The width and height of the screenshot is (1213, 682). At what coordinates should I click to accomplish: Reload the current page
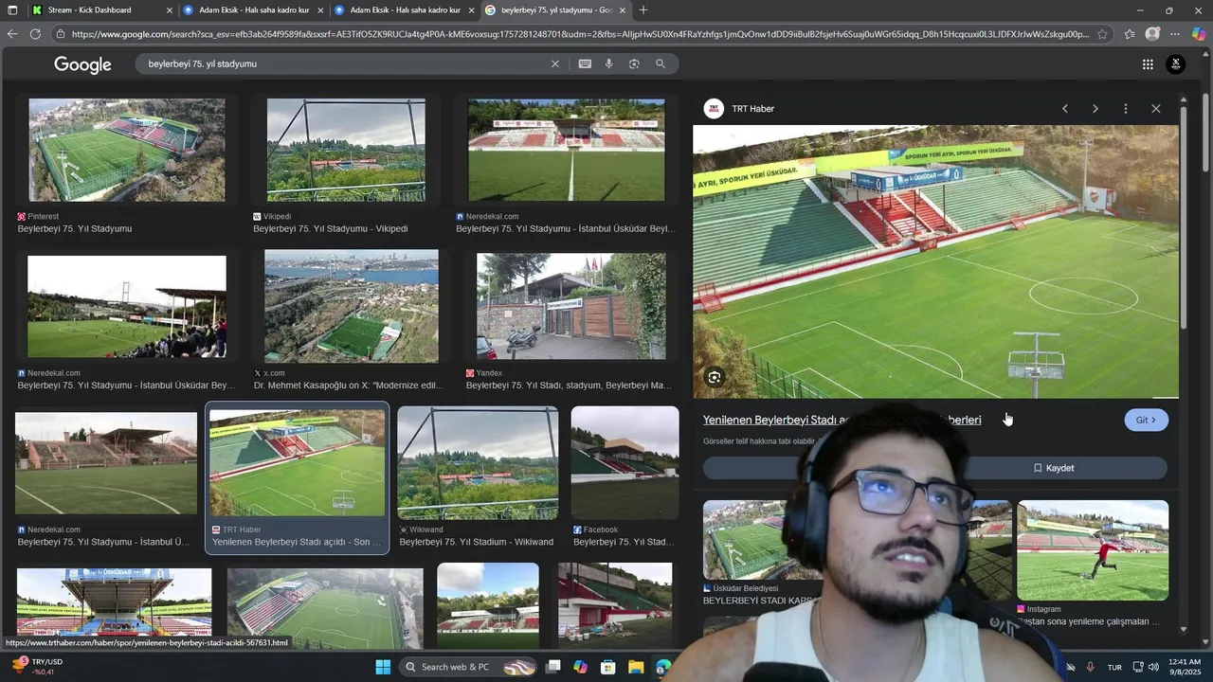point(35,34)
